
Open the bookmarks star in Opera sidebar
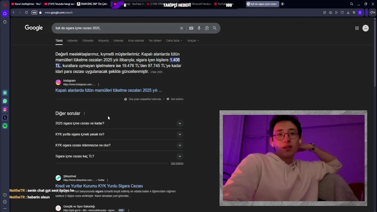(x=5, y=22)
